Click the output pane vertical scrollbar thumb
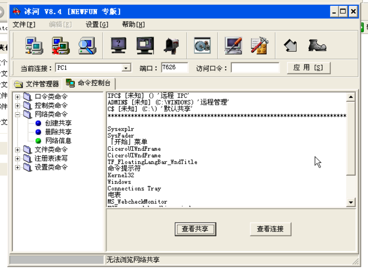Image resolution: width=368 pixels, height=272 pixels. click(351, 138)
